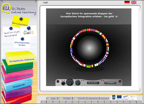
Task: Click the EU flag sponsor logo
Action: [119, 97]
